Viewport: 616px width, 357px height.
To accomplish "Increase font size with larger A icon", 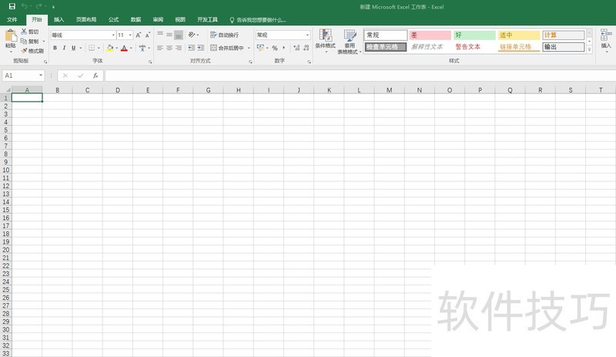I will click(139, 35).
